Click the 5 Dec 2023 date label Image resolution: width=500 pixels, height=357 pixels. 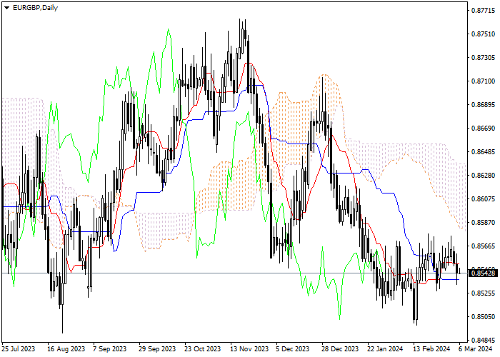(x=293, y=349)
